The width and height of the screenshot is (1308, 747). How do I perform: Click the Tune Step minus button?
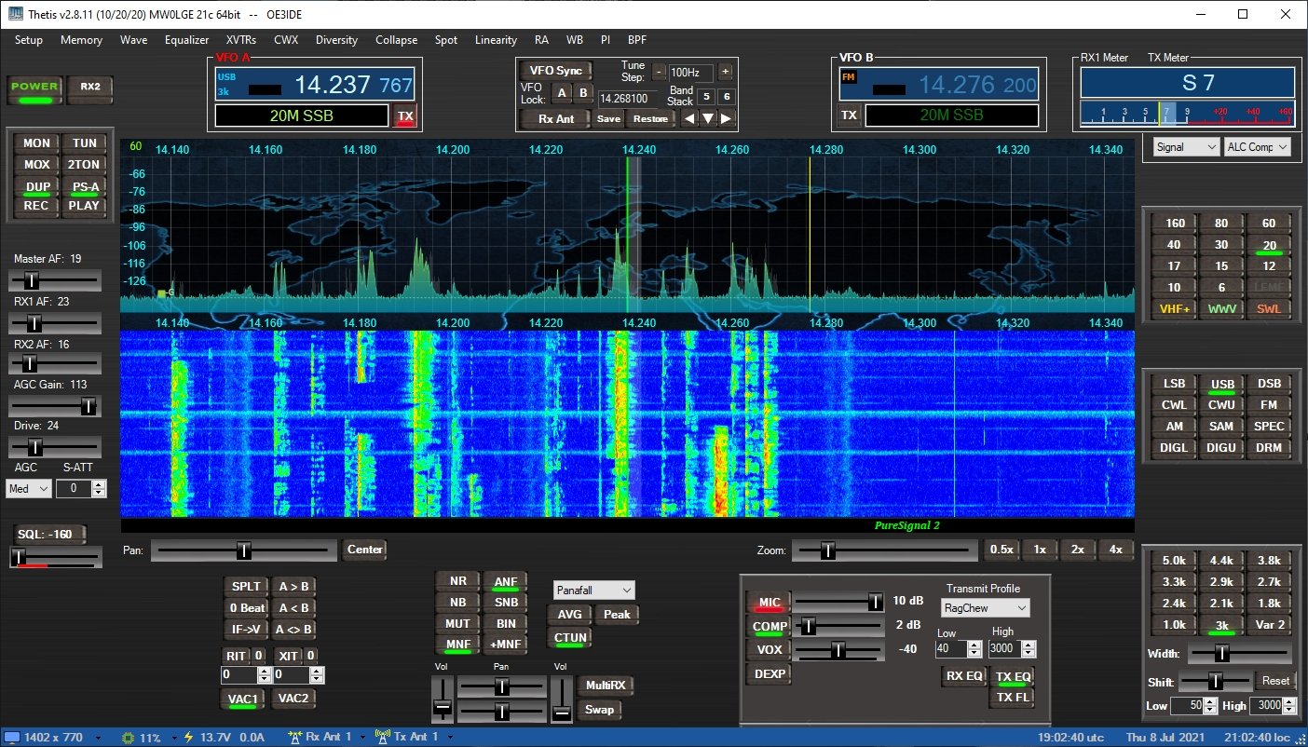[x=659, y=72]
